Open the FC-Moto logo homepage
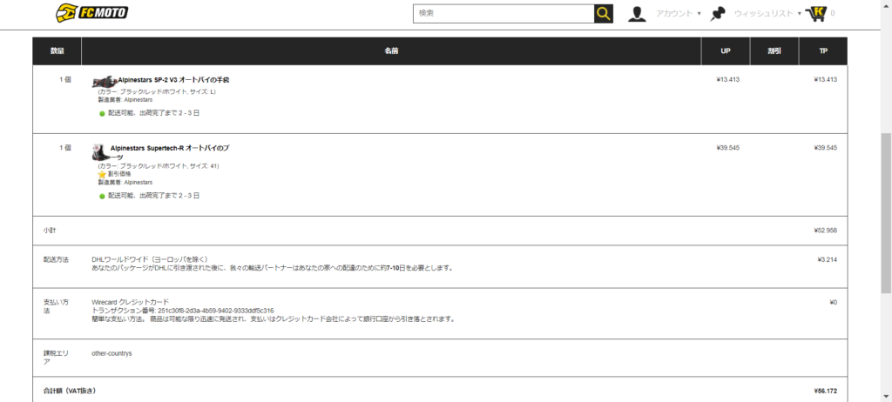Viewport: 892px width, 402px height. pyautogui.click(x=92, y=12)
